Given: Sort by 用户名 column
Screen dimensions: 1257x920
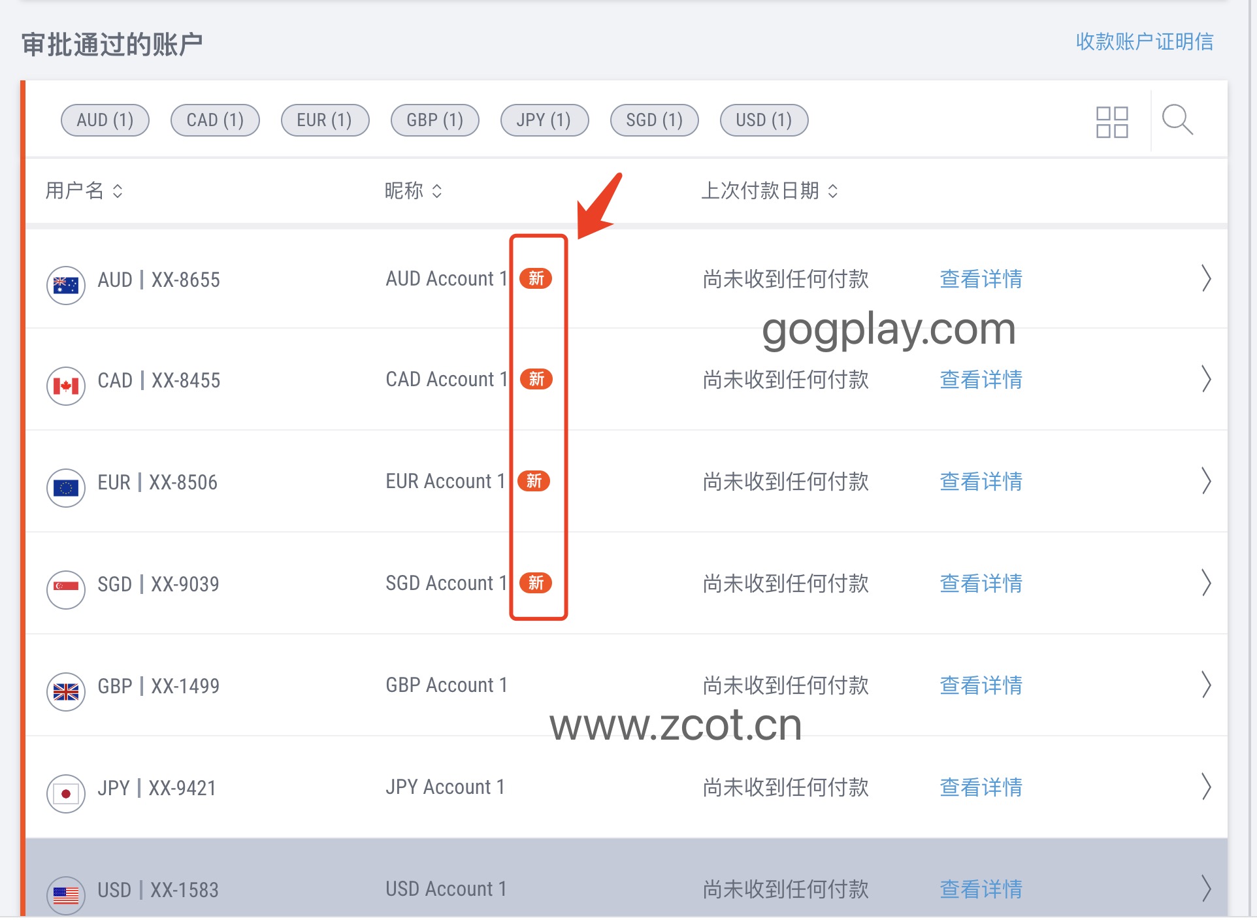Looking at the screenshot, I should 84,191.
